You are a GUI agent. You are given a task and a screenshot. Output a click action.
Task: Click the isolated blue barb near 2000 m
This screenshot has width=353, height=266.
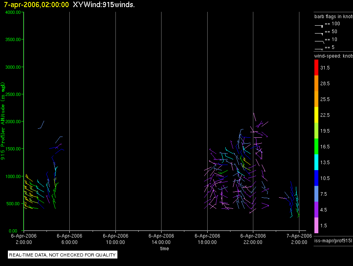coord(41,125)
